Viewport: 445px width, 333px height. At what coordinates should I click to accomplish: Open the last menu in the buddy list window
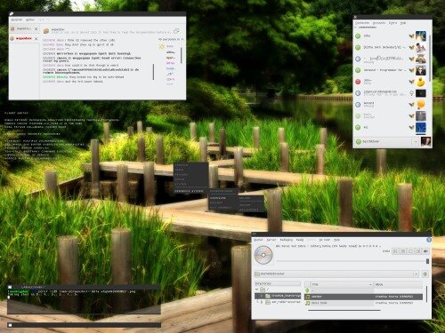point(403,23)
